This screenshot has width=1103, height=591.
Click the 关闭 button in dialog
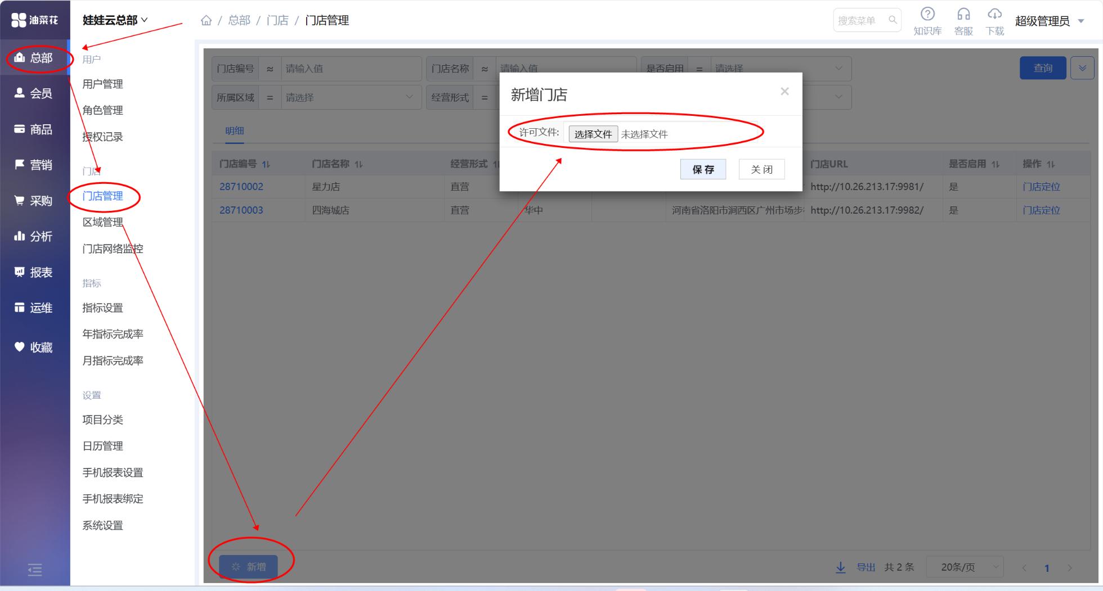pyautogui.click(x=761, y=169)
